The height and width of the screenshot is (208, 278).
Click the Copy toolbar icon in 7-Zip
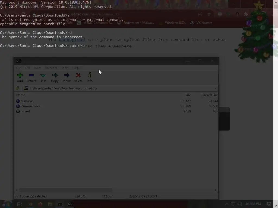[55, 77]
